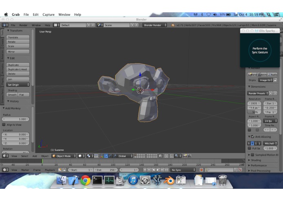Screen dimensions: 283x201
Task: Open the Blender Render engine dropdown
Action: (155, 25)
